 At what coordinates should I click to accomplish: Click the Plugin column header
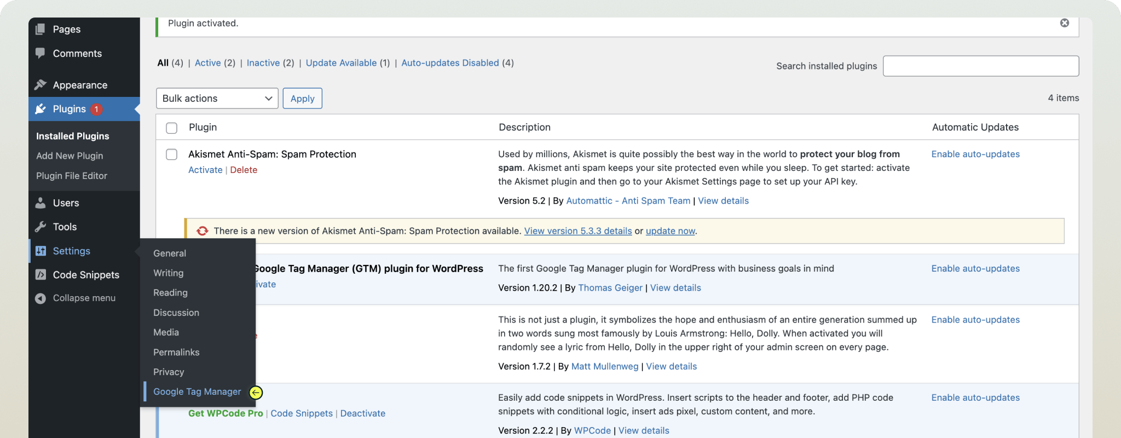[x=203, y=128]
